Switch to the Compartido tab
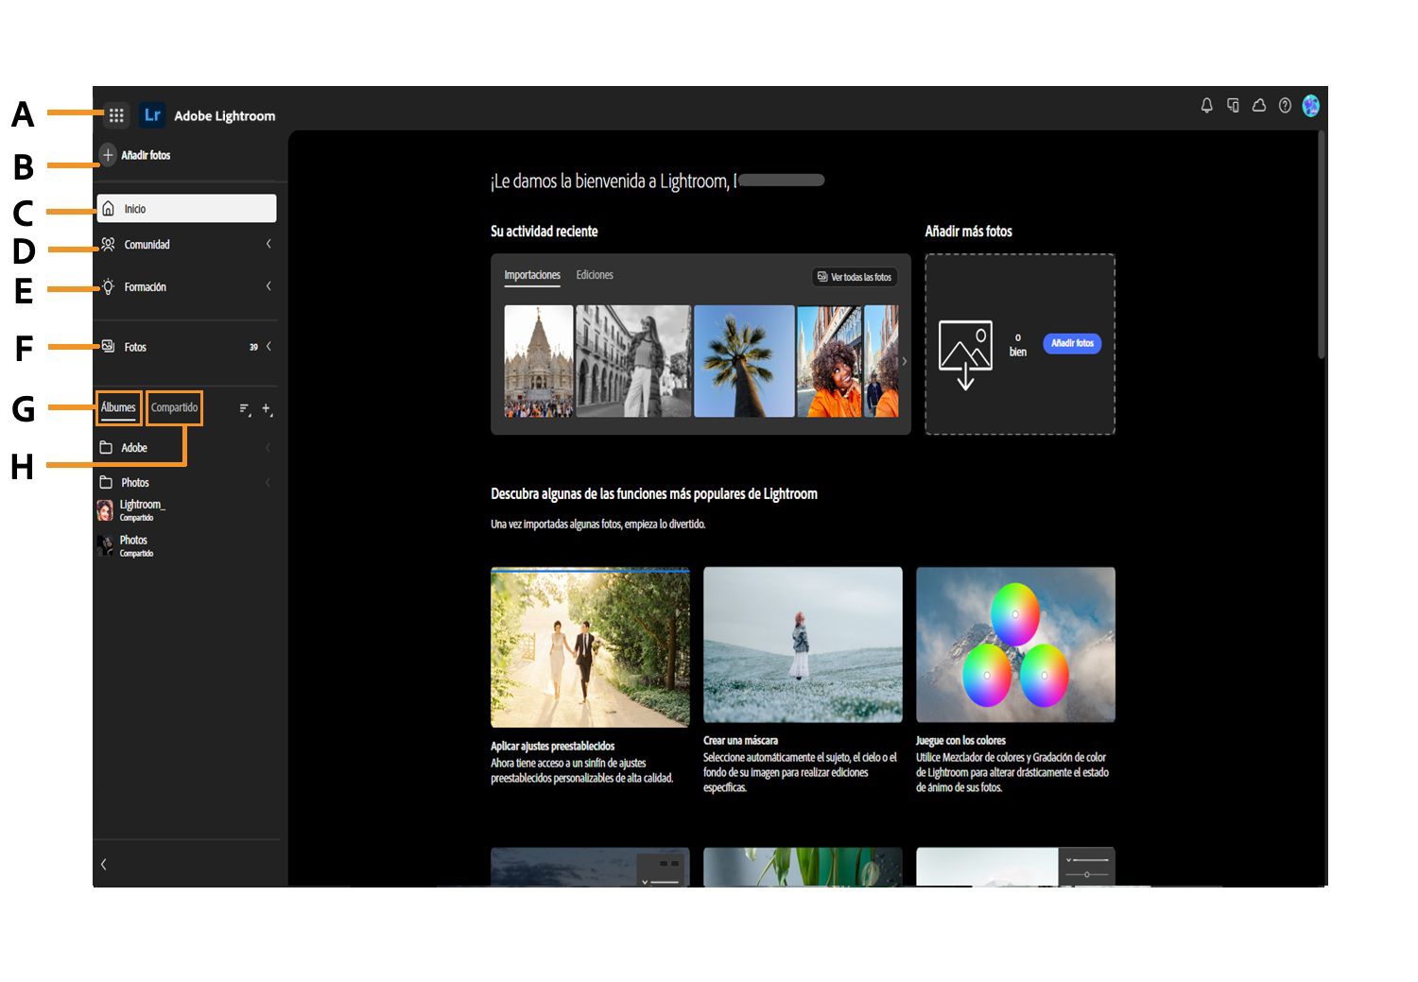 pyautogui.click(x=174, y=407)
